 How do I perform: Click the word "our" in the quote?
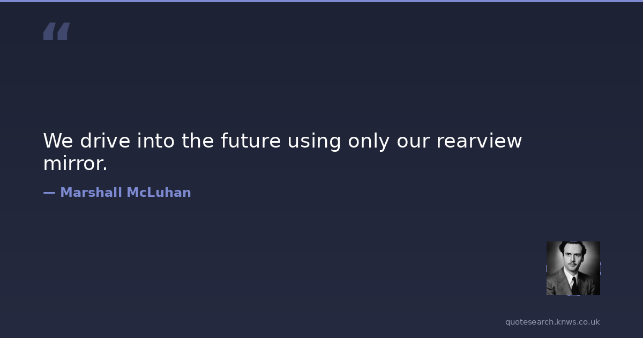click(413, 141)
